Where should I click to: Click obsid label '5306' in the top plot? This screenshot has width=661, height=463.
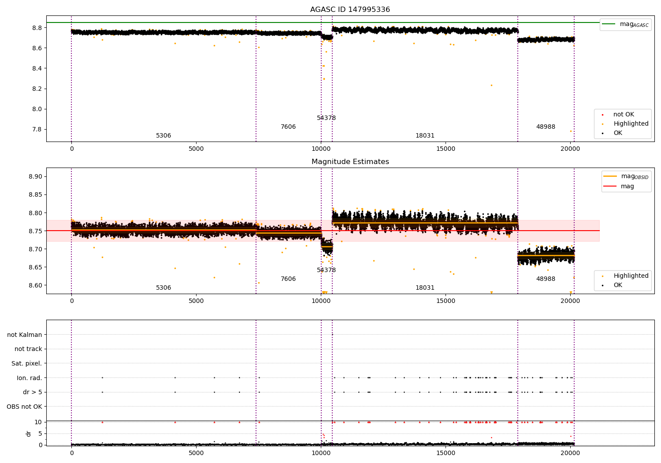(x=163, y=136)
